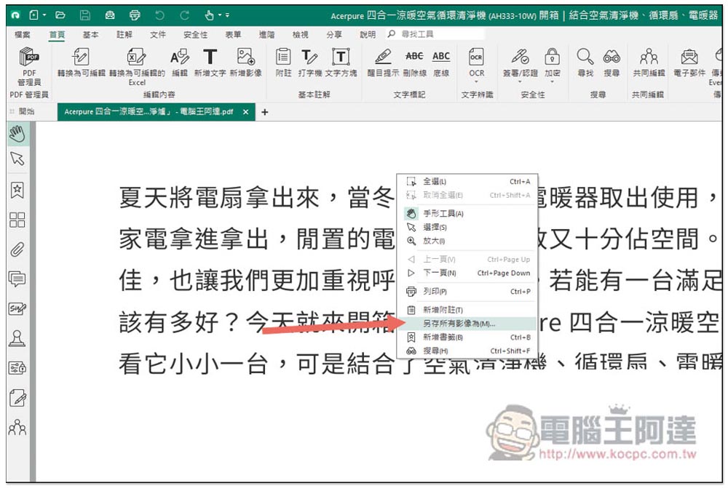Choose the 新增文字 tool
The width and height of the screenshot is (728, 488).
210,62
